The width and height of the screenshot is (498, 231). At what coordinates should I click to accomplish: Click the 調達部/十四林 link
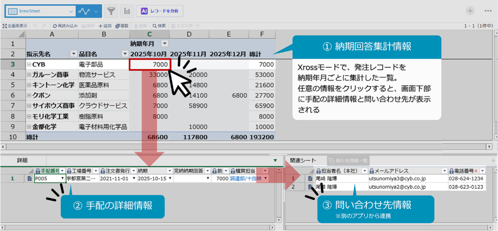point(246,178)
